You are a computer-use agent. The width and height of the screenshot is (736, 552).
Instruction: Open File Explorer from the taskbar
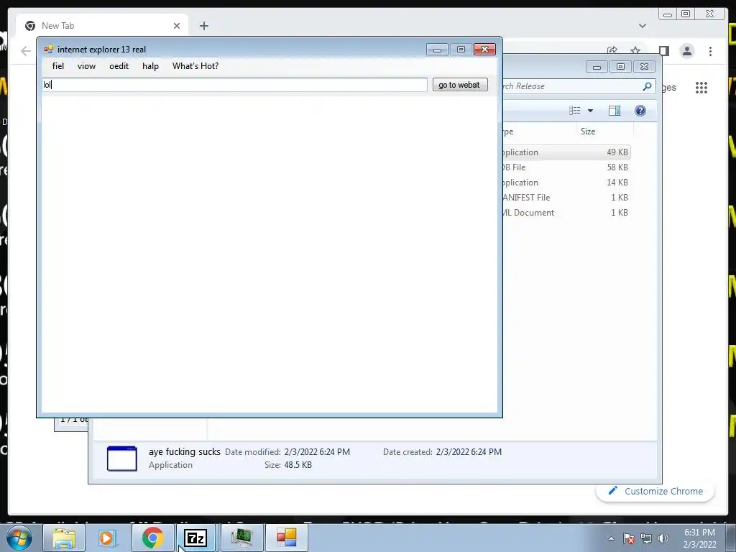point(64,538)
